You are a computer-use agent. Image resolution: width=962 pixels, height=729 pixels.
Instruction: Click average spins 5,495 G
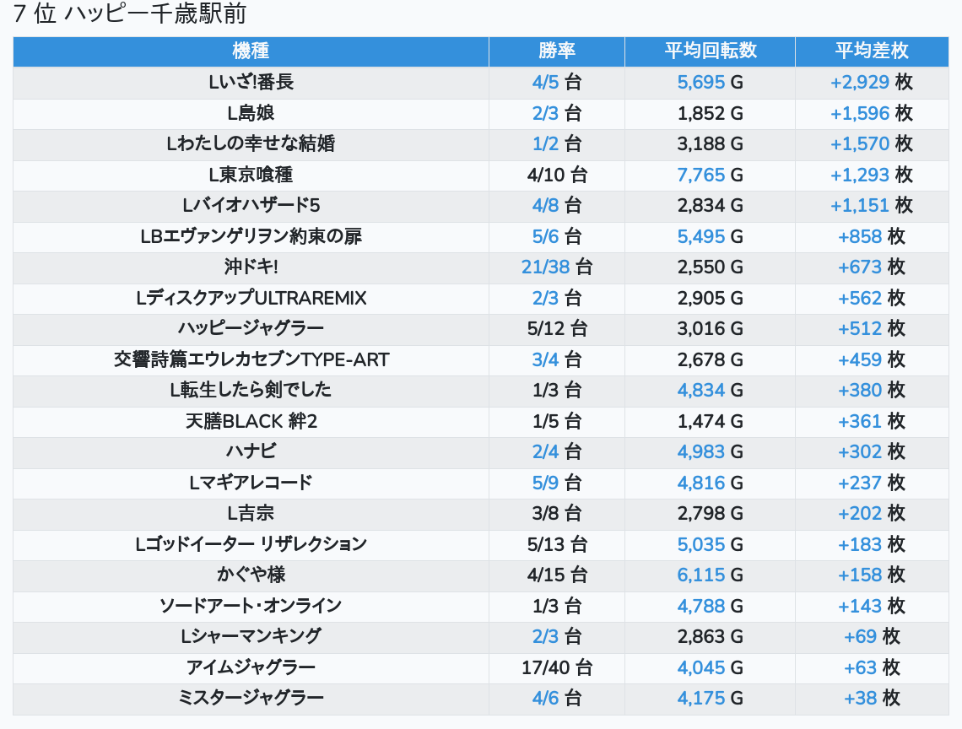point(710,236)
